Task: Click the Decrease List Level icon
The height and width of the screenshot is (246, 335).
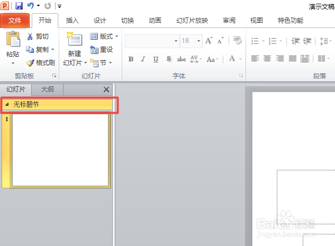Action: [x=295, y=41]
